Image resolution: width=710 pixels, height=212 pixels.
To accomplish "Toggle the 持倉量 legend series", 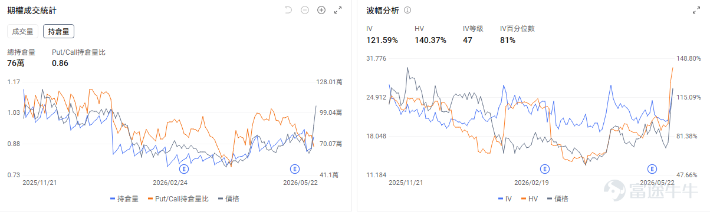I will [x=124, y=199].
